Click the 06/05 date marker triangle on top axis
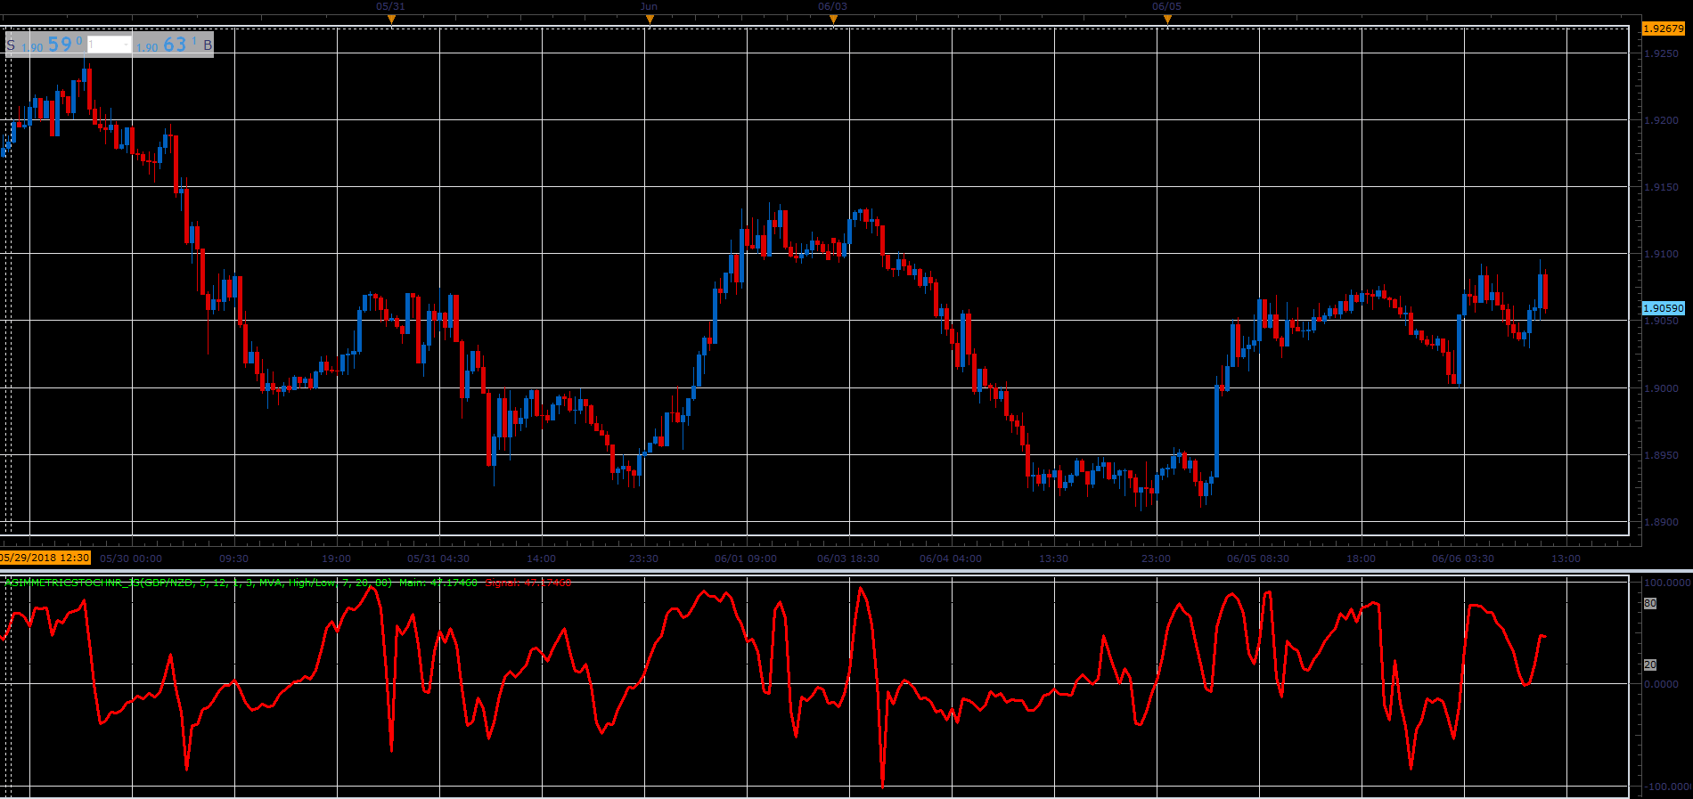 [1167, 19]
